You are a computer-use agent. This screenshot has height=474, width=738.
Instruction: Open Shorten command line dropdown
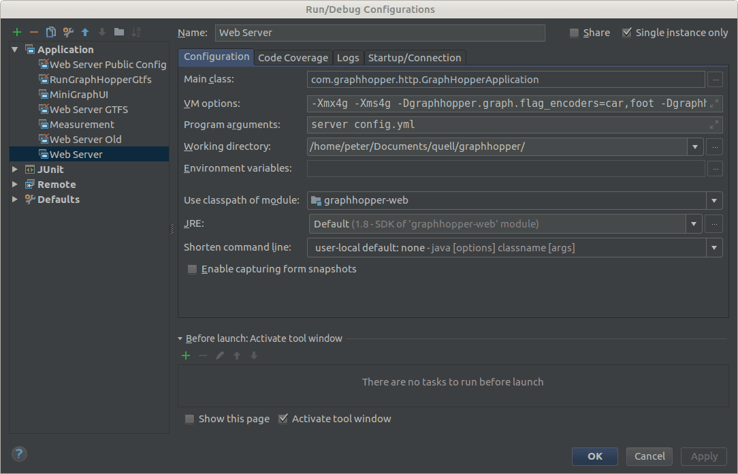[714, 248]
